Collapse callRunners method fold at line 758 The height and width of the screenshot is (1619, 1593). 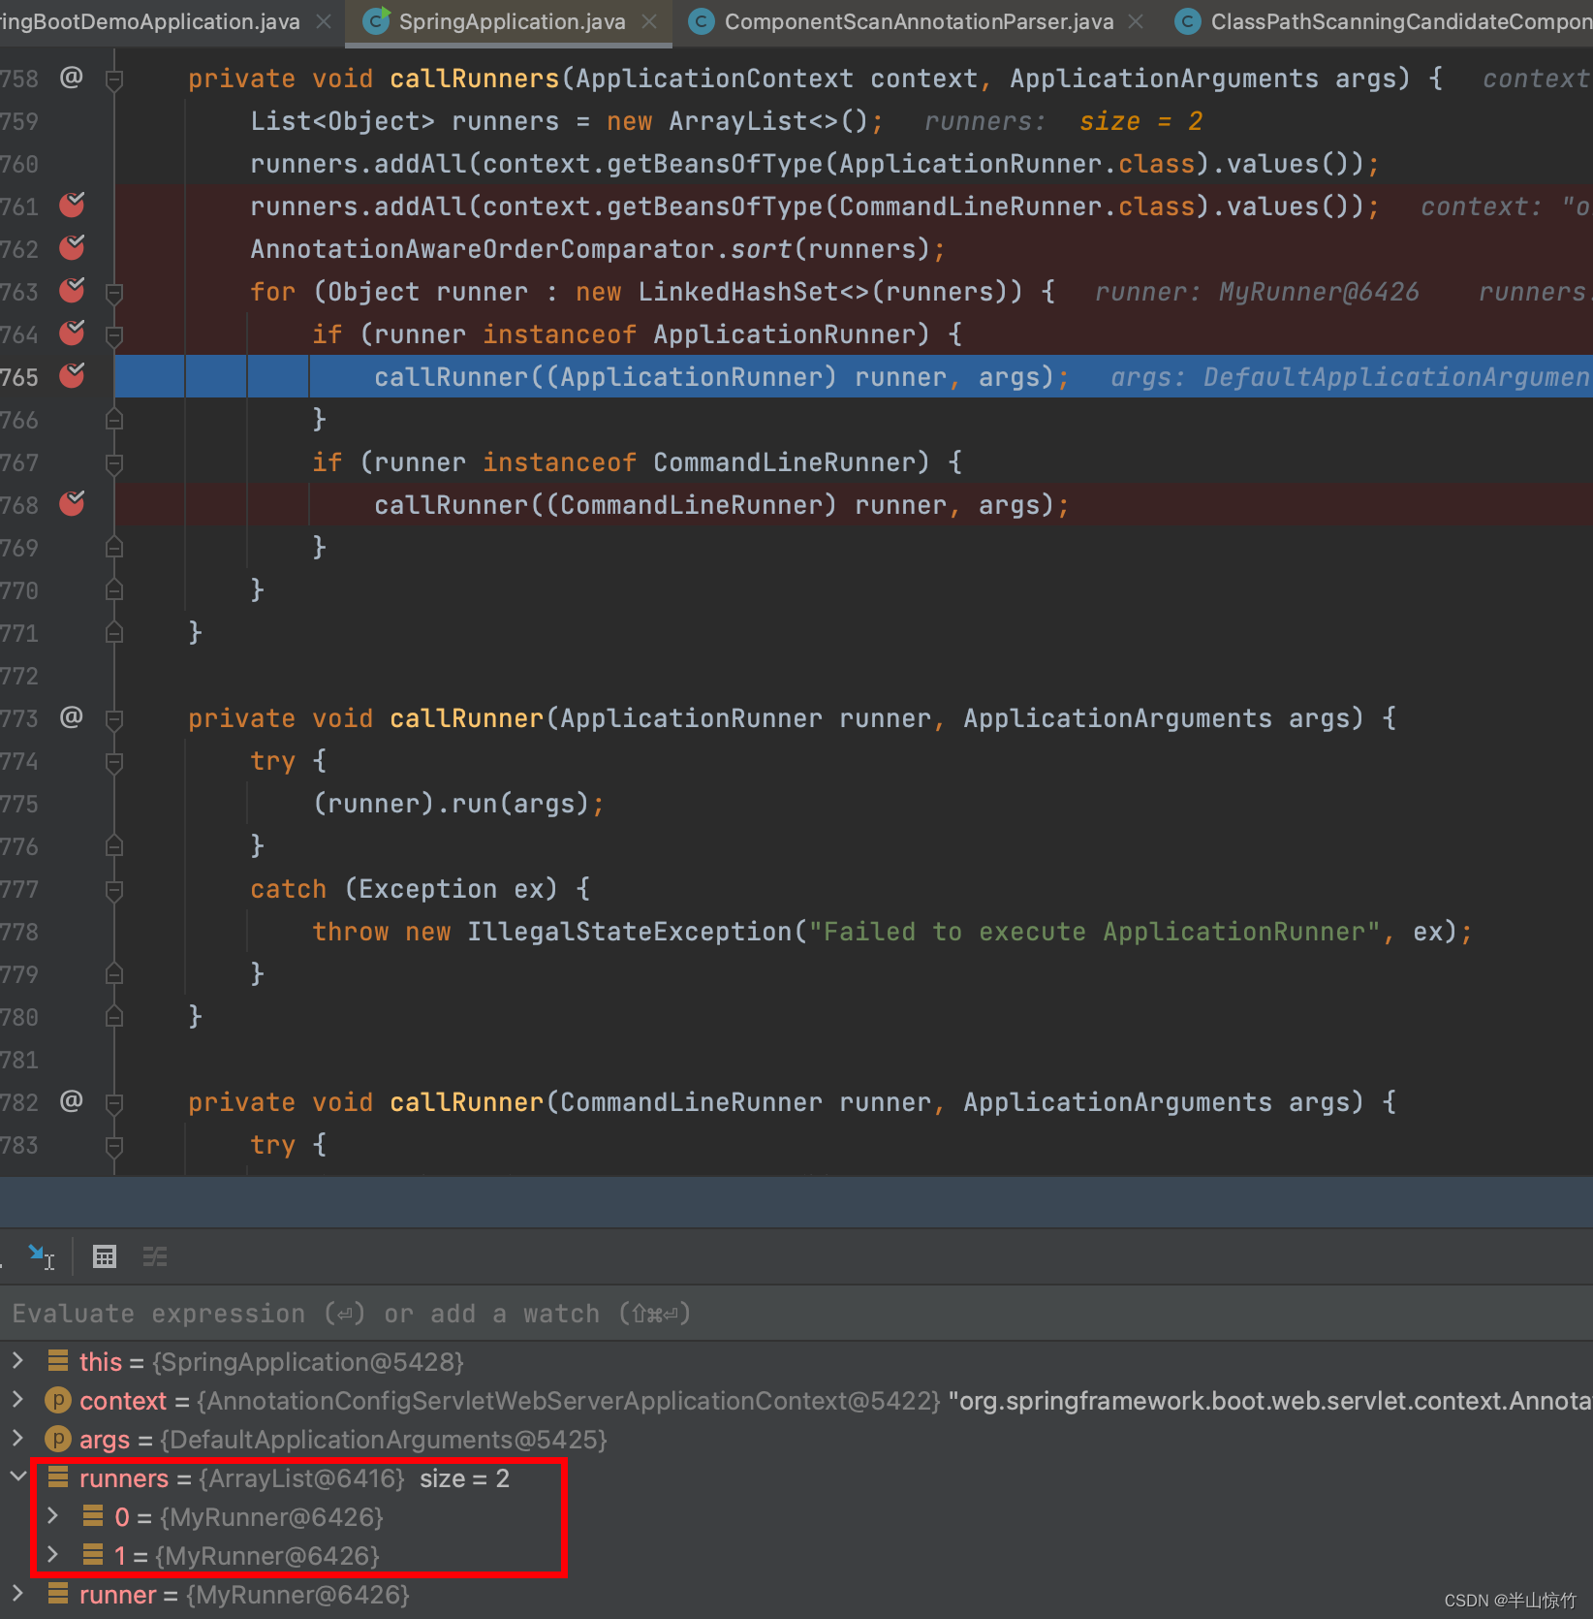114,79
